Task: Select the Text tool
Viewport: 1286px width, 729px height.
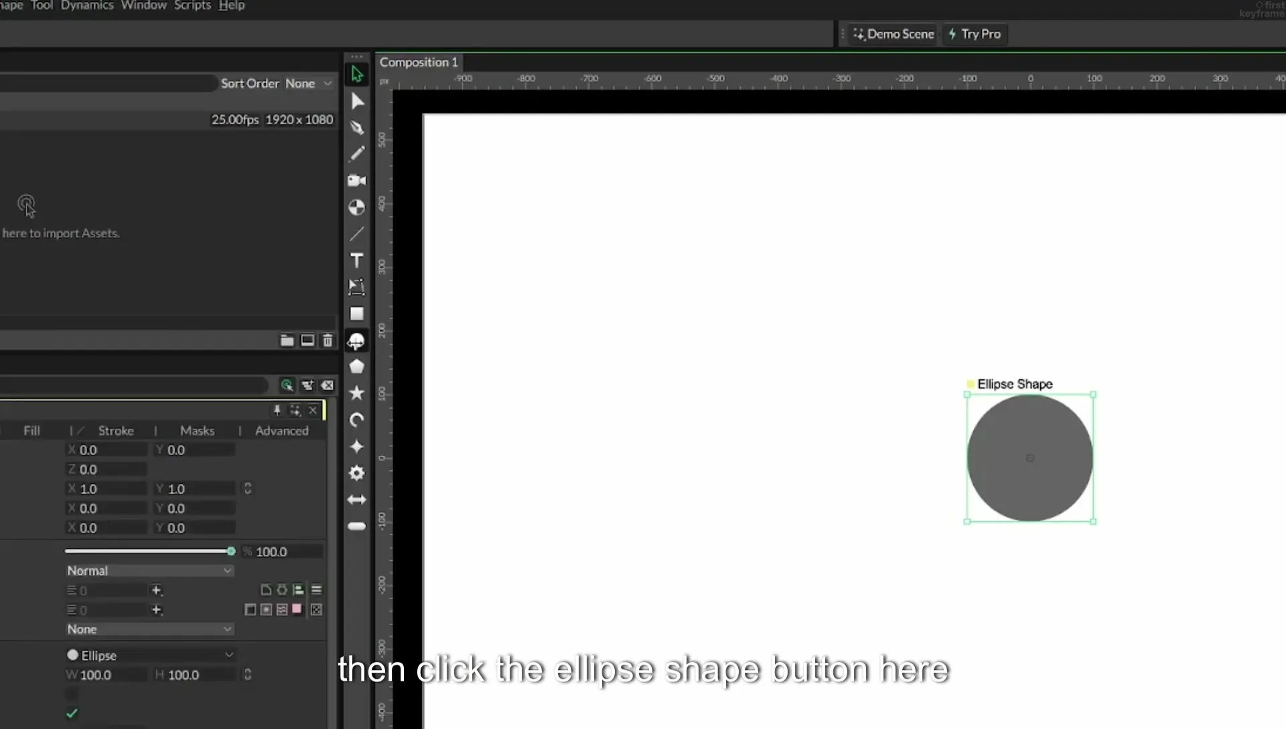Action: pos(357,261)
